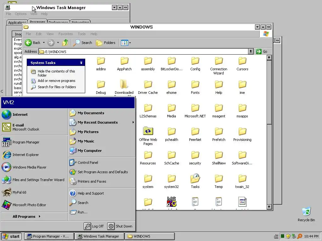Switch to Program Manager taskbar button

tap(49, 236)
